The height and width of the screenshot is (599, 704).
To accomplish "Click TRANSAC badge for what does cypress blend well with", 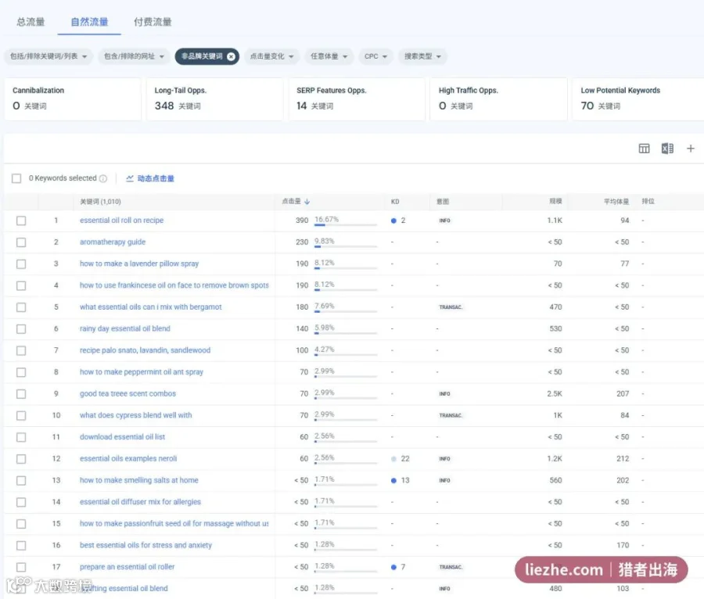I will 451,415.
